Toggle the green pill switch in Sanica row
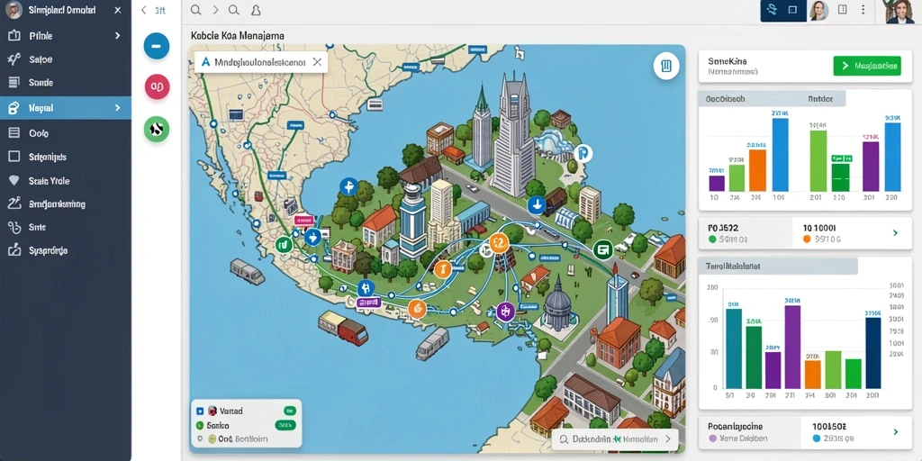This screenshot has width=922, height=461. pyautogui.click(x=285, y=425)
